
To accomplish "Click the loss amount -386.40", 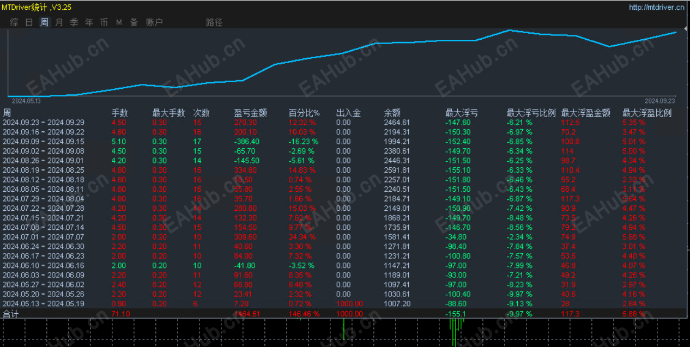I will [x=247, y=142].
